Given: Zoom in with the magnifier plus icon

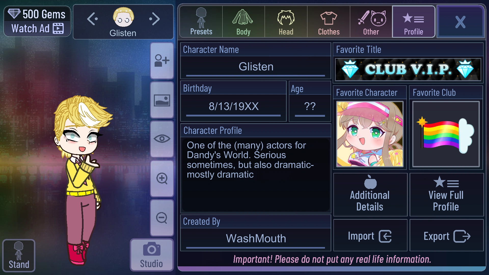Looking at the screenshot, I should point(162,178).
